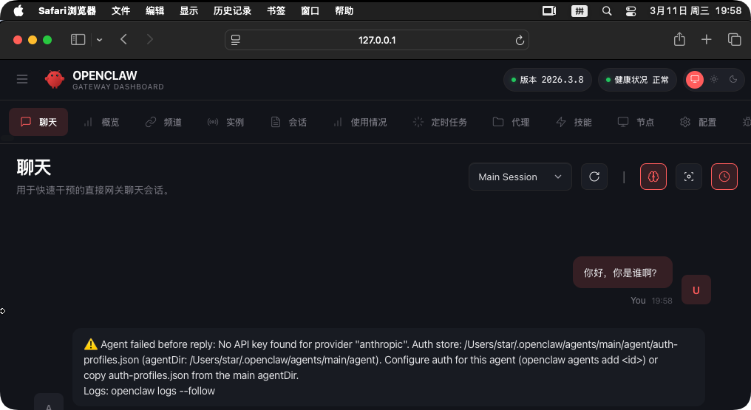Open the 配置 config tab
751x410 pixels.
(x=698, y=122)
